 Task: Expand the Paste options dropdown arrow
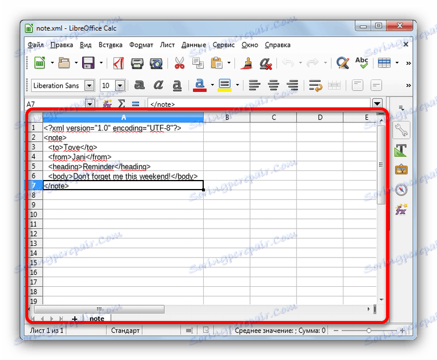tap(229, 63)
